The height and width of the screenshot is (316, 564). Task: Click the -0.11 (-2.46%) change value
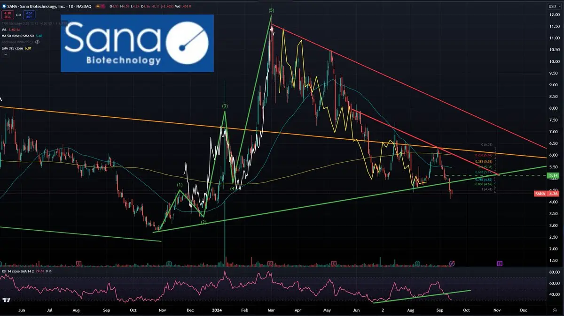tap(163, 7)
